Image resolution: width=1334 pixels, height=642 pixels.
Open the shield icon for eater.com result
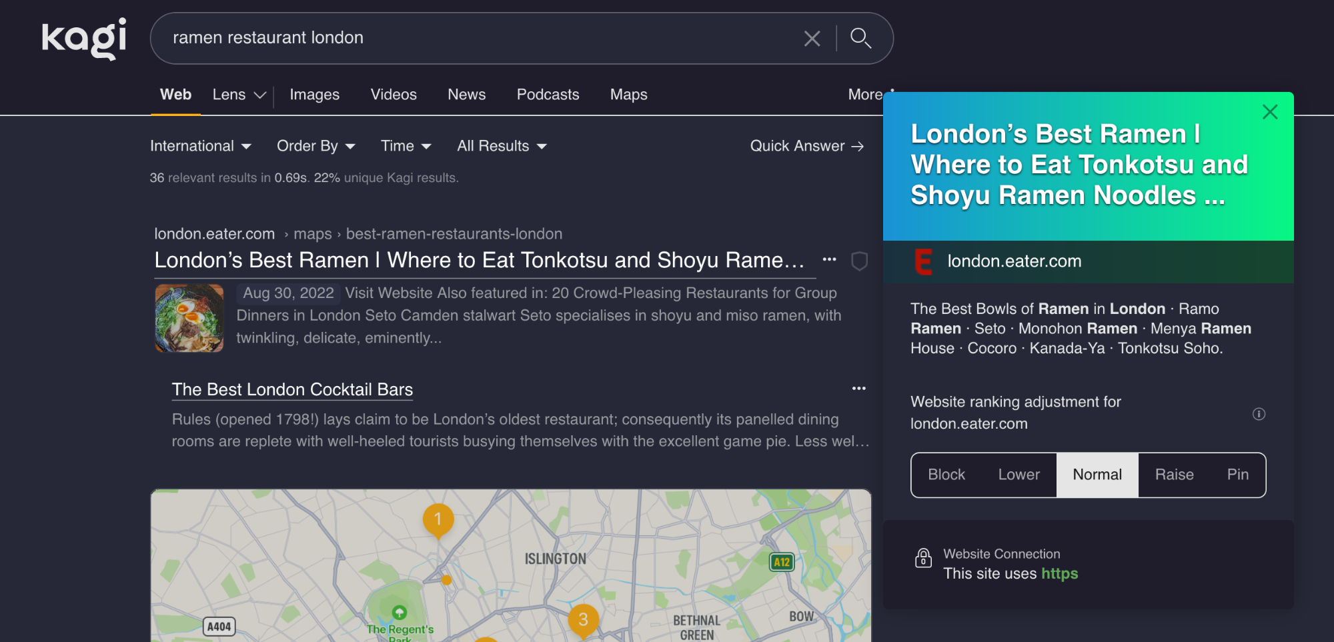point(859,261)
